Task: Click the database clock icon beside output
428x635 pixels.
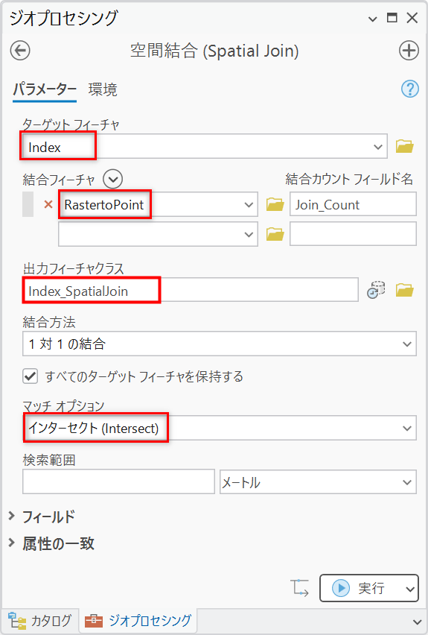Action: (x=376, y=290)
